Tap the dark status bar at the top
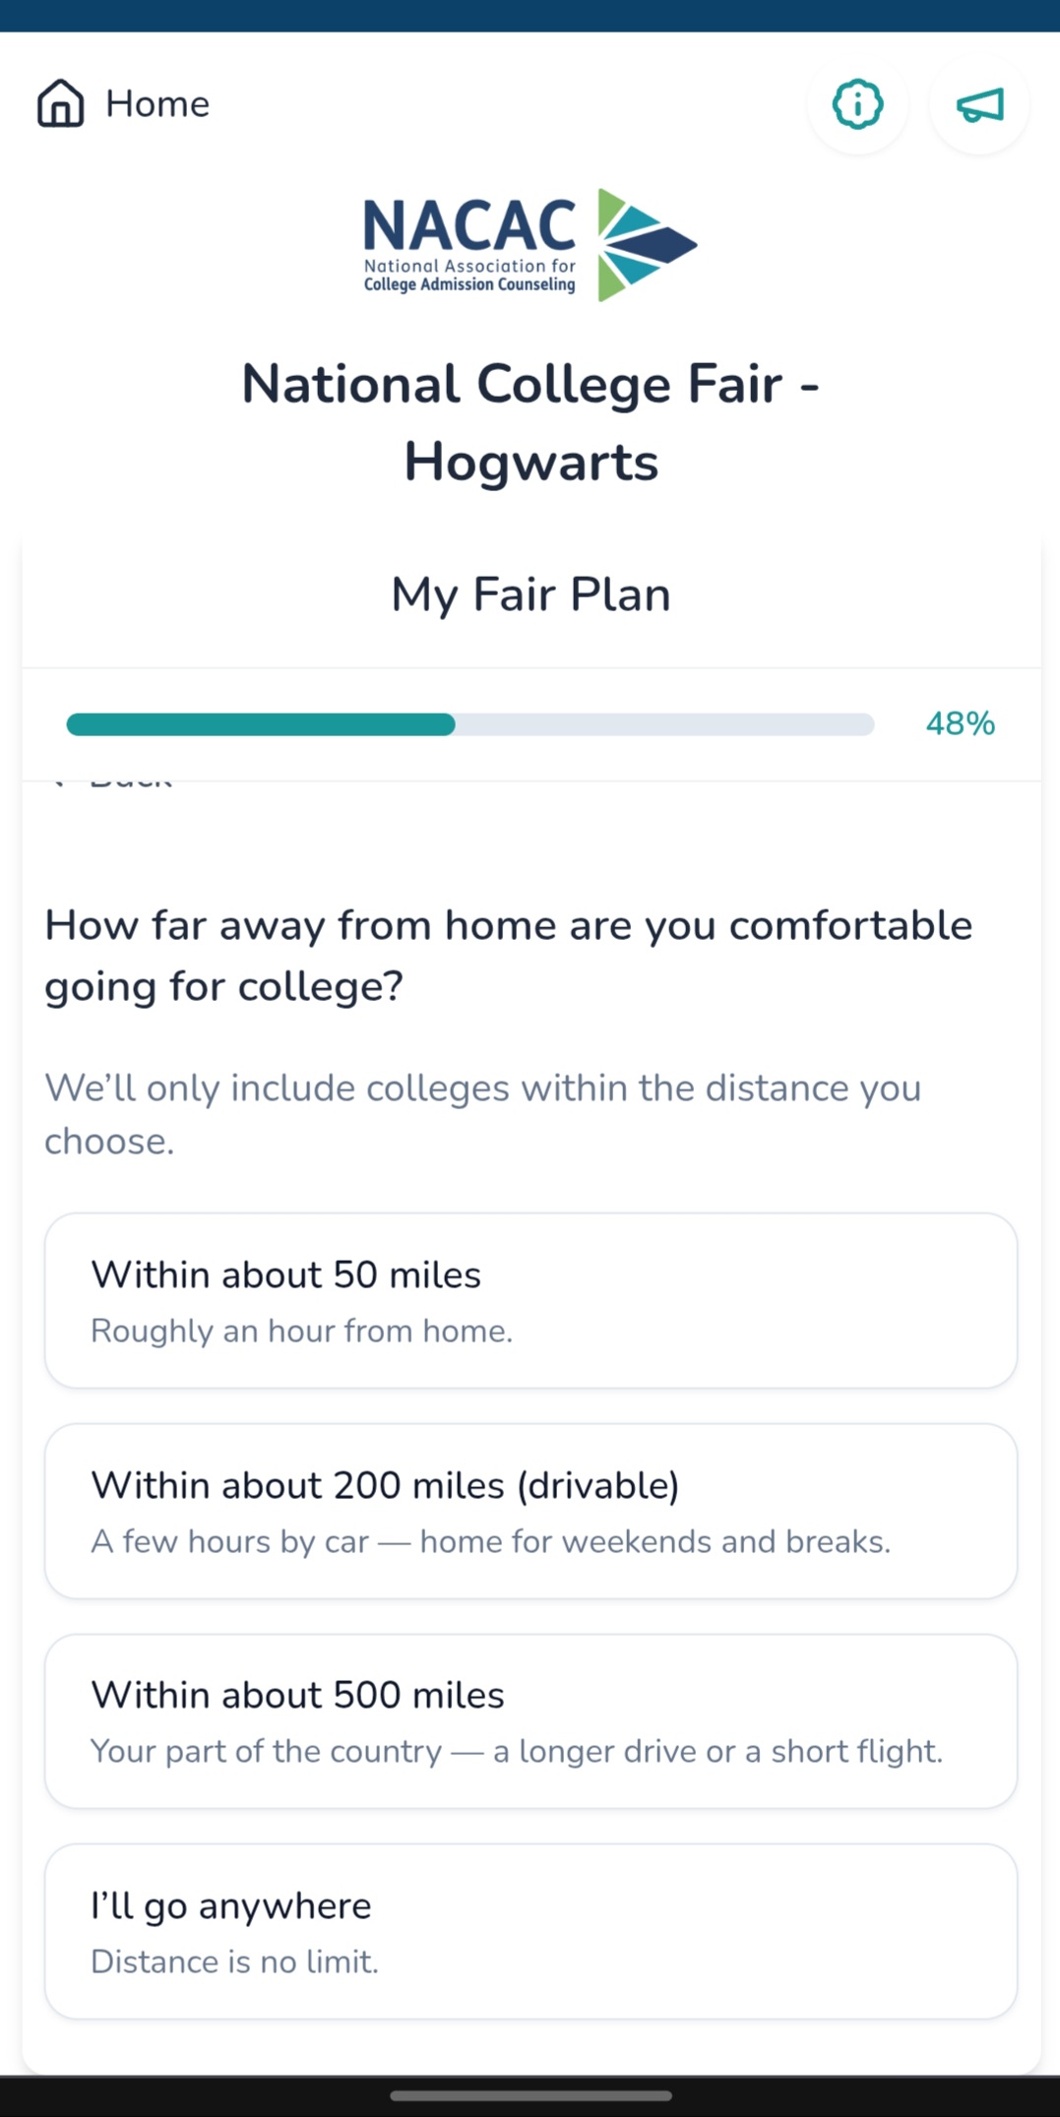 point(530,16)
